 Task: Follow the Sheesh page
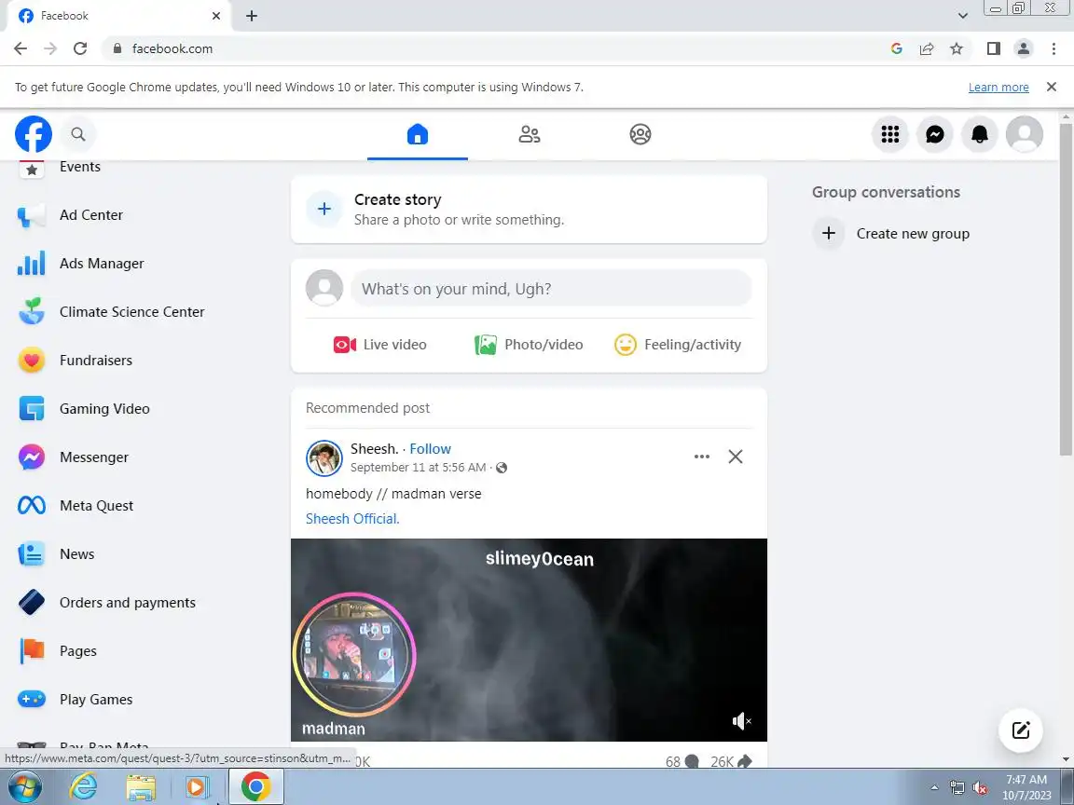[x=430, y=449]
